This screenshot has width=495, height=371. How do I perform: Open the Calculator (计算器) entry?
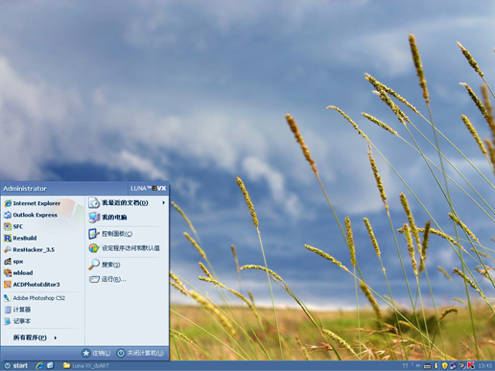[17, 310]
